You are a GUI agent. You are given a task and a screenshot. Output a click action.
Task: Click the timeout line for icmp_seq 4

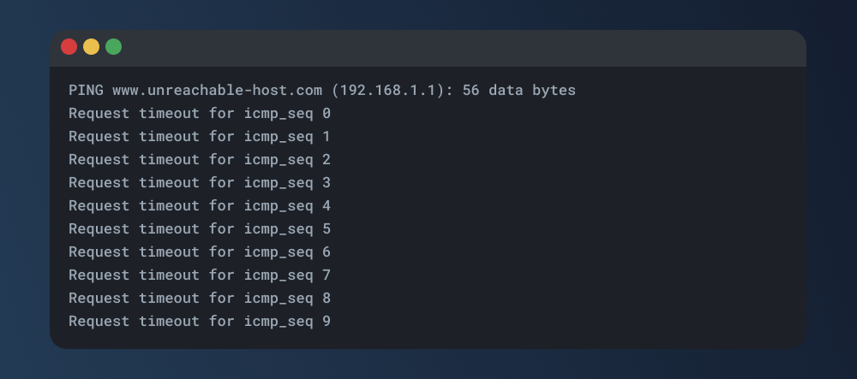pyautogui.click(x=199, y=205)
